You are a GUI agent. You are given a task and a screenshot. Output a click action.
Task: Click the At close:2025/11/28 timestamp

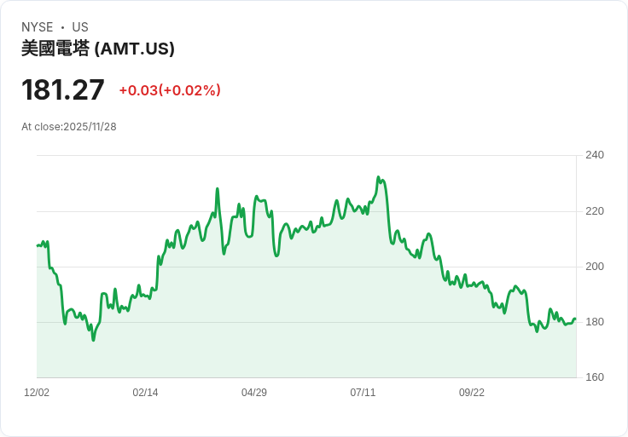[x=69, y=127]
